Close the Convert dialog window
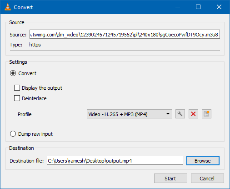Image resolution: width=230 pixels, height=189 pixels. coord(219,7)
